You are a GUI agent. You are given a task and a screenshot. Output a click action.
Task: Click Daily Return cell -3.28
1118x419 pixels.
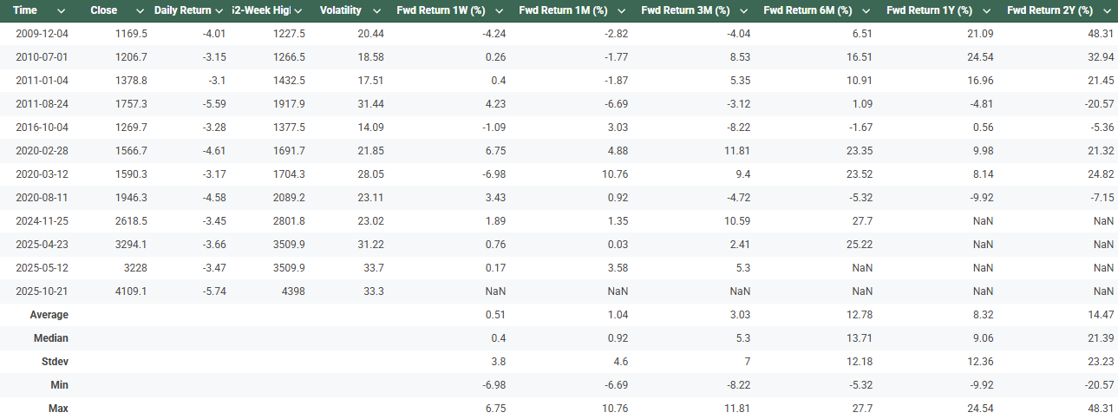(x=213, y=128)
